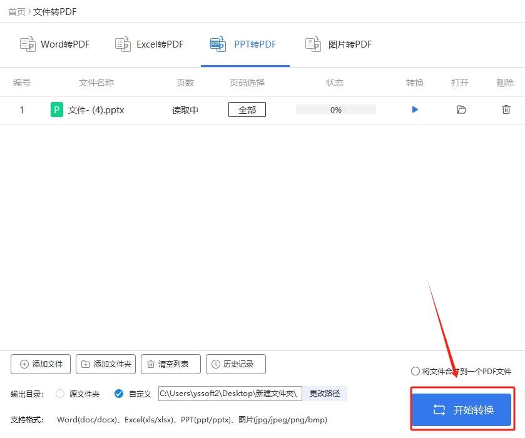
Task: Click the 历史记录 clock icon
Action: 216,364
